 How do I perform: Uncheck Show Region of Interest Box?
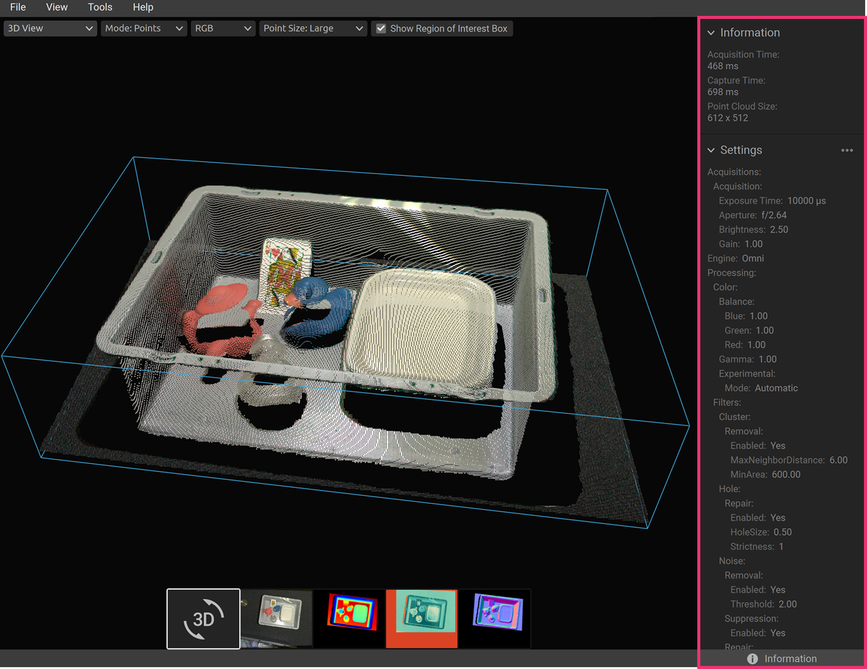(381, 28)
